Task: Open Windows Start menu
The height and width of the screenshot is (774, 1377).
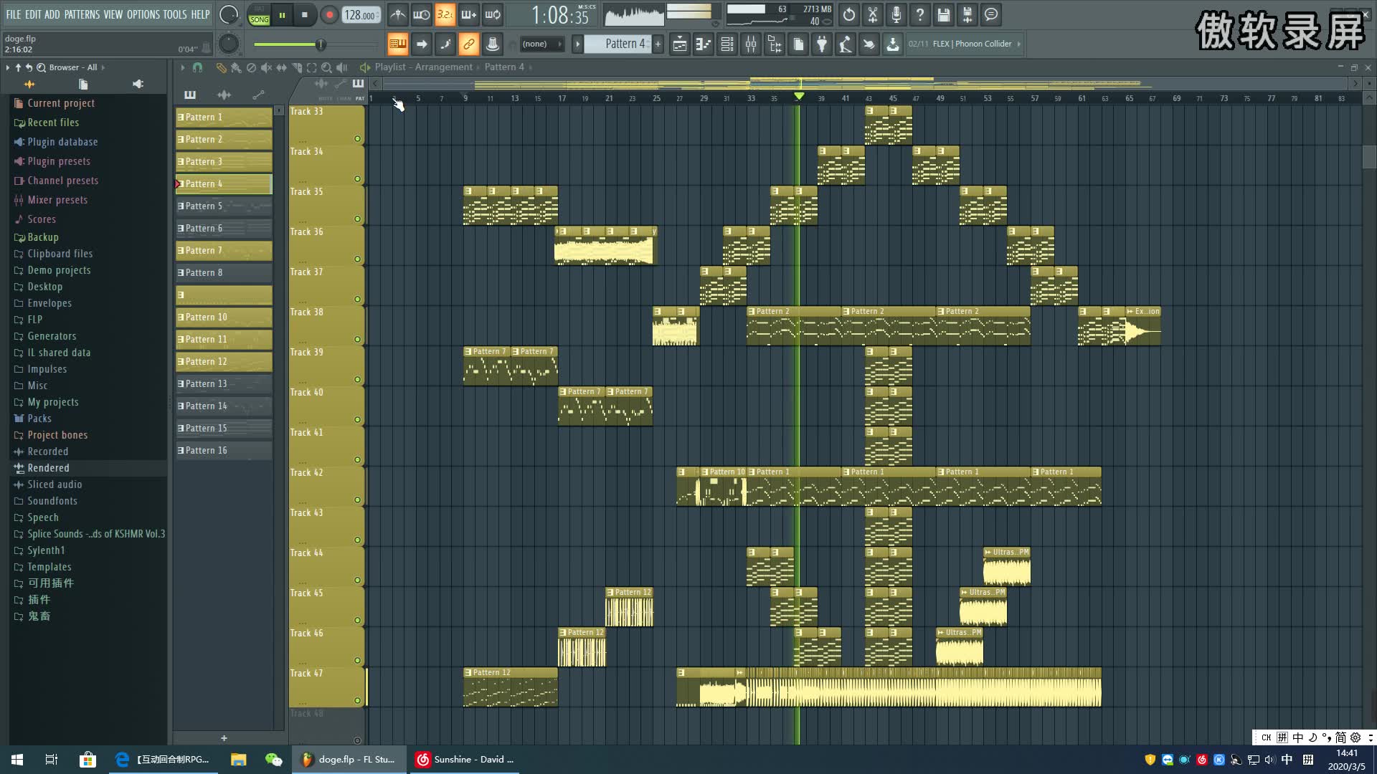Action: point(17,760)
